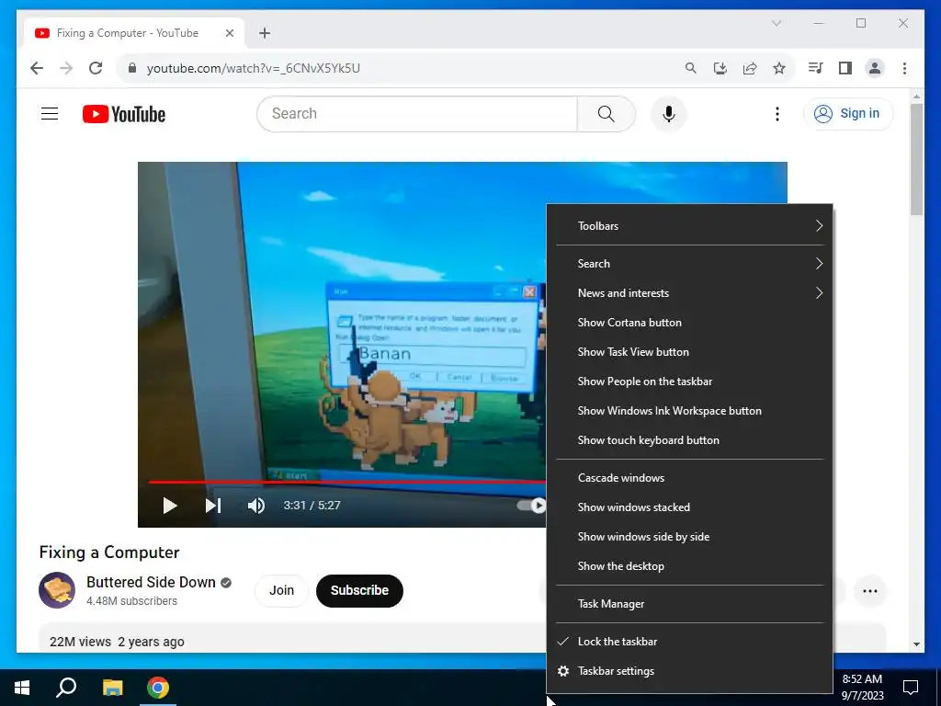
Task: Click the address bar URL
Action: (254, 68)
